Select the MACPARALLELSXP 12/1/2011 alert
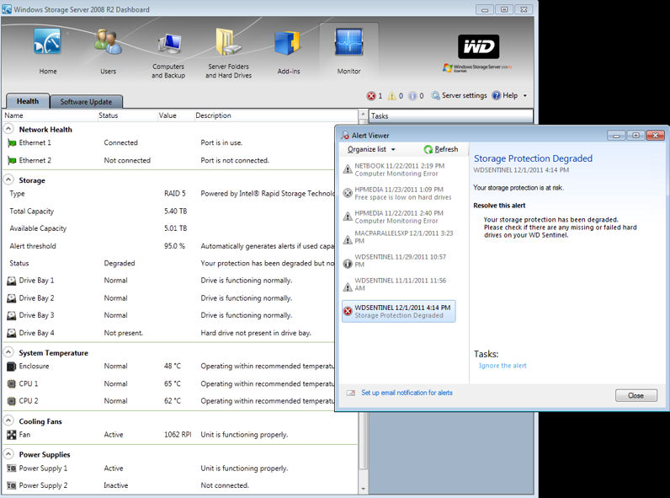Image resolution: width=670 pixels, height=498 pixels. pos(399,237)
